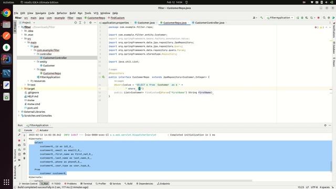This screenshot has width=336, height=189.
Task: Rerun FilterApplication in Run panel
Action: [19, 130]
